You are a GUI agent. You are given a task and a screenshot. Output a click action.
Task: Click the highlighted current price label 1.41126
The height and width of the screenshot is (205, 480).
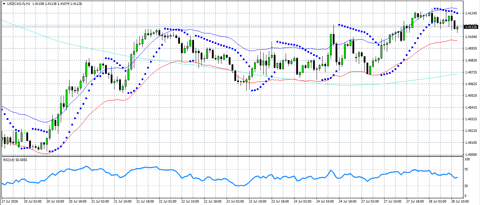coord(471,27)
